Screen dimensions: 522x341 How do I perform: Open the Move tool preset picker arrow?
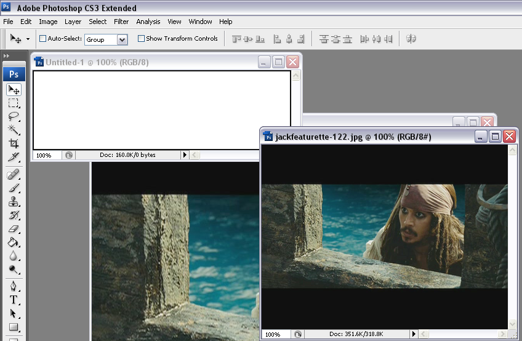[28, 39]
